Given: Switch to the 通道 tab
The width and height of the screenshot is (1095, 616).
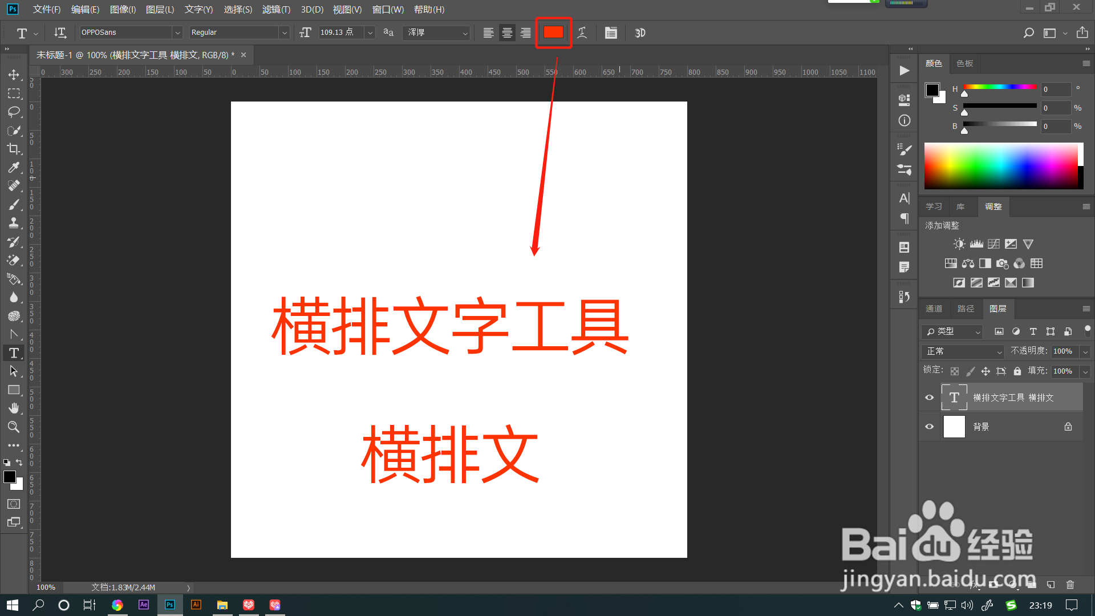Looking at the screenshot, I should 934,309.
